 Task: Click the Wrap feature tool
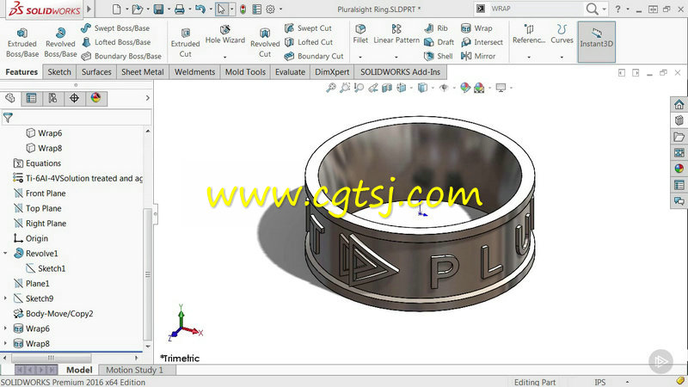coord(476,28)
